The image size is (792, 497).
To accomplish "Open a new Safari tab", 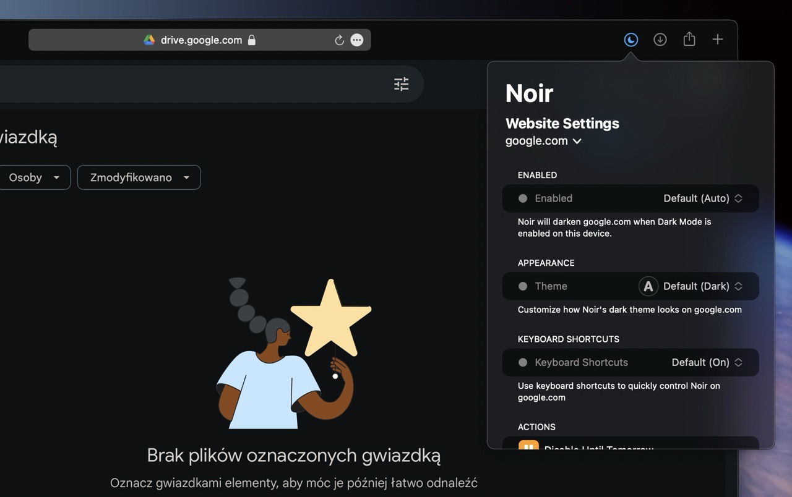I will click(x=718, y=40).
